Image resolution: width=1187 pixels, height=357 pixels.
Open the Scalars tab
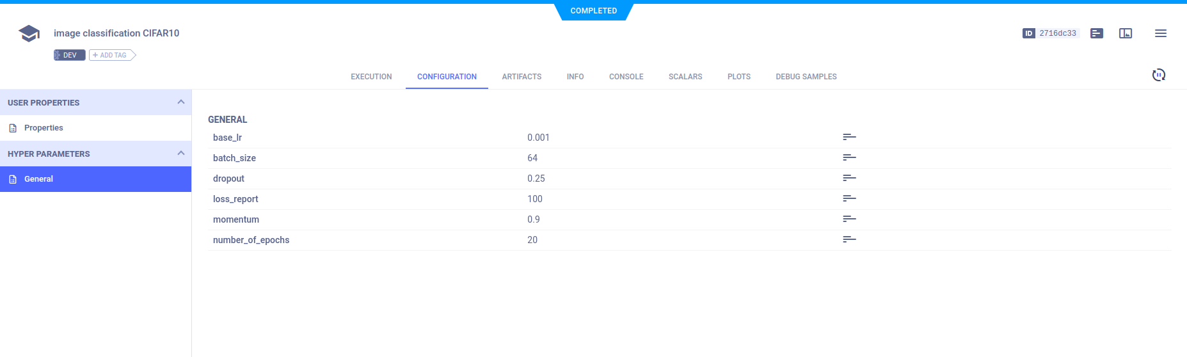pos(685,77)
